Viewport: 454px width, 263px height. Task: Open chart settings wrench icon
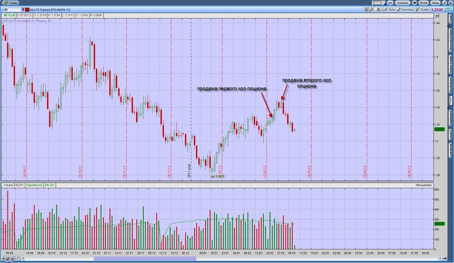pyautogui.click(x=371, y=10)
